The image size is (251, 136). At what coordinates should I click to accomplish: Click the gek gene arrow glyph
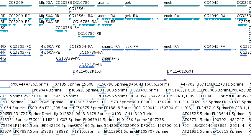(141, 6)
